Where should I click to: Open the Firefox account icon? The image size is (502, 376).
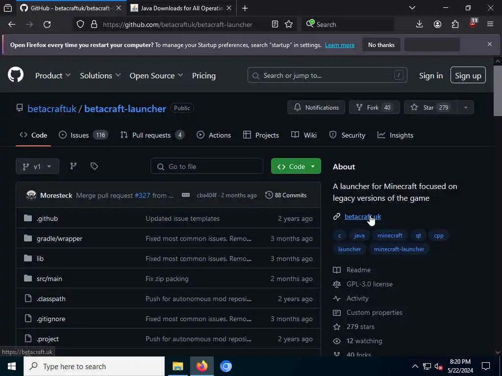coord(437,24)
